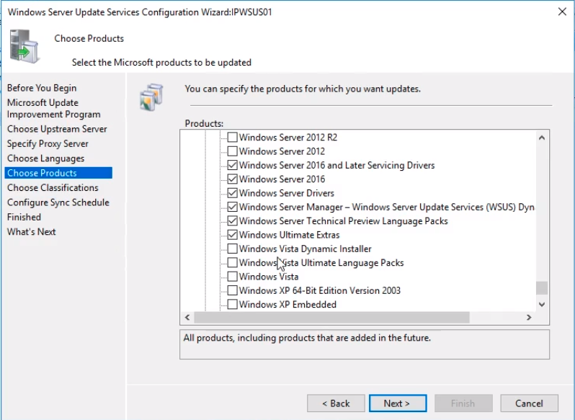The image size is (575, 420).
Task: Click the up arrow of products list scrollbar
Action: point(542,138)
